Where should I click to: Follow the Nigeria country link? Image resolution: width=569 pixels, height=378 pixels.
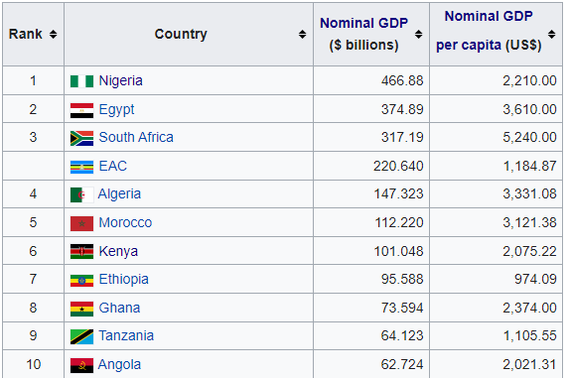click(x=120, y=81)
